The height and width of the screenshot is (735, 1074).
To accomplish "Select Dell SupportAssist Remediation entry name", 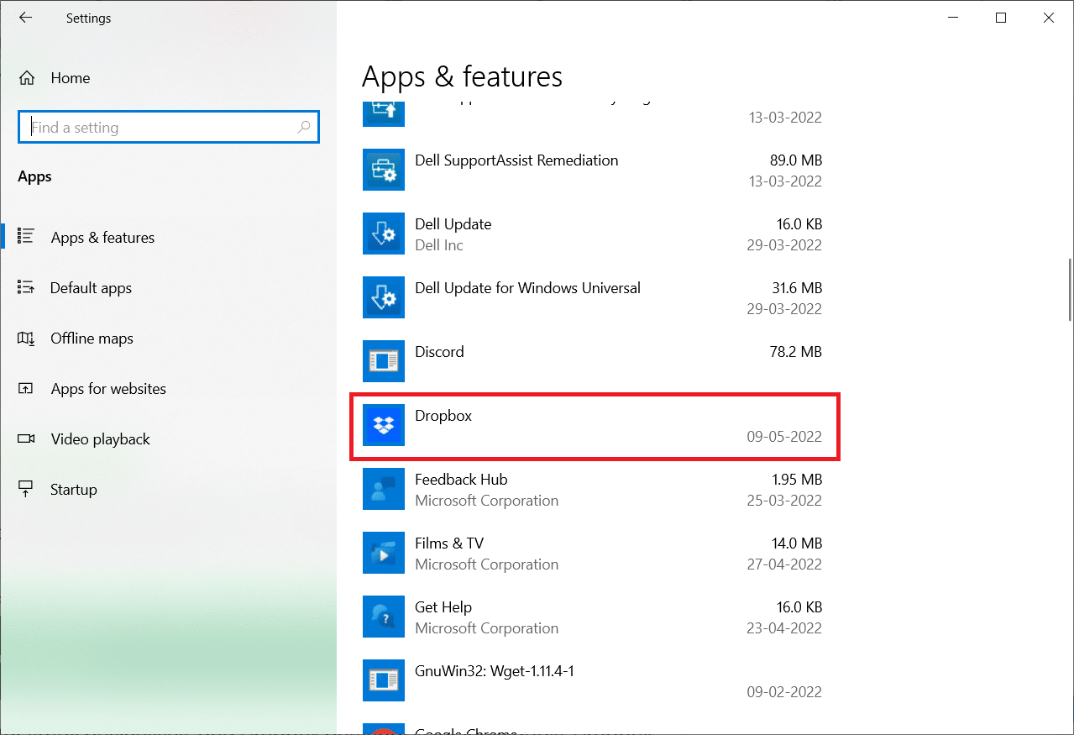I will tap(516, 160).
